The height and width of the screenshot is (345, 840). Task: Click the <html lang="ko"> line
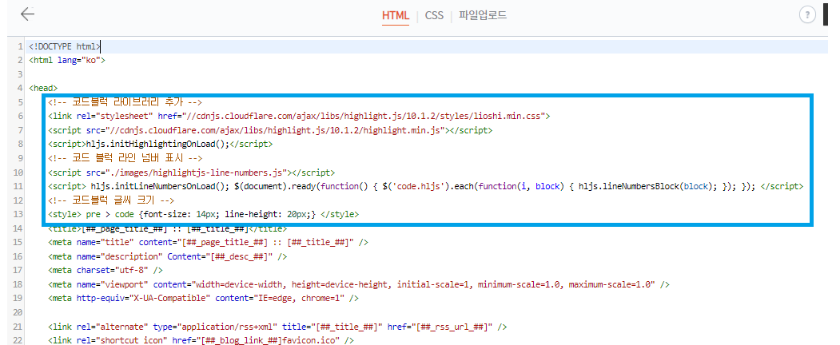67,61
